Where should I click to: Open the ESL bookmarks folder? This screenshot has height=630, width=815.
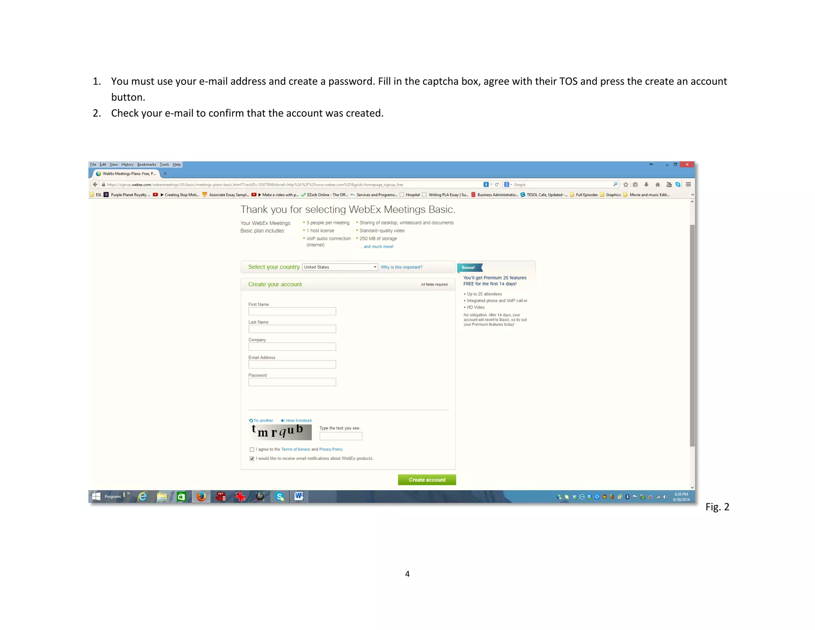click(96, 195)
